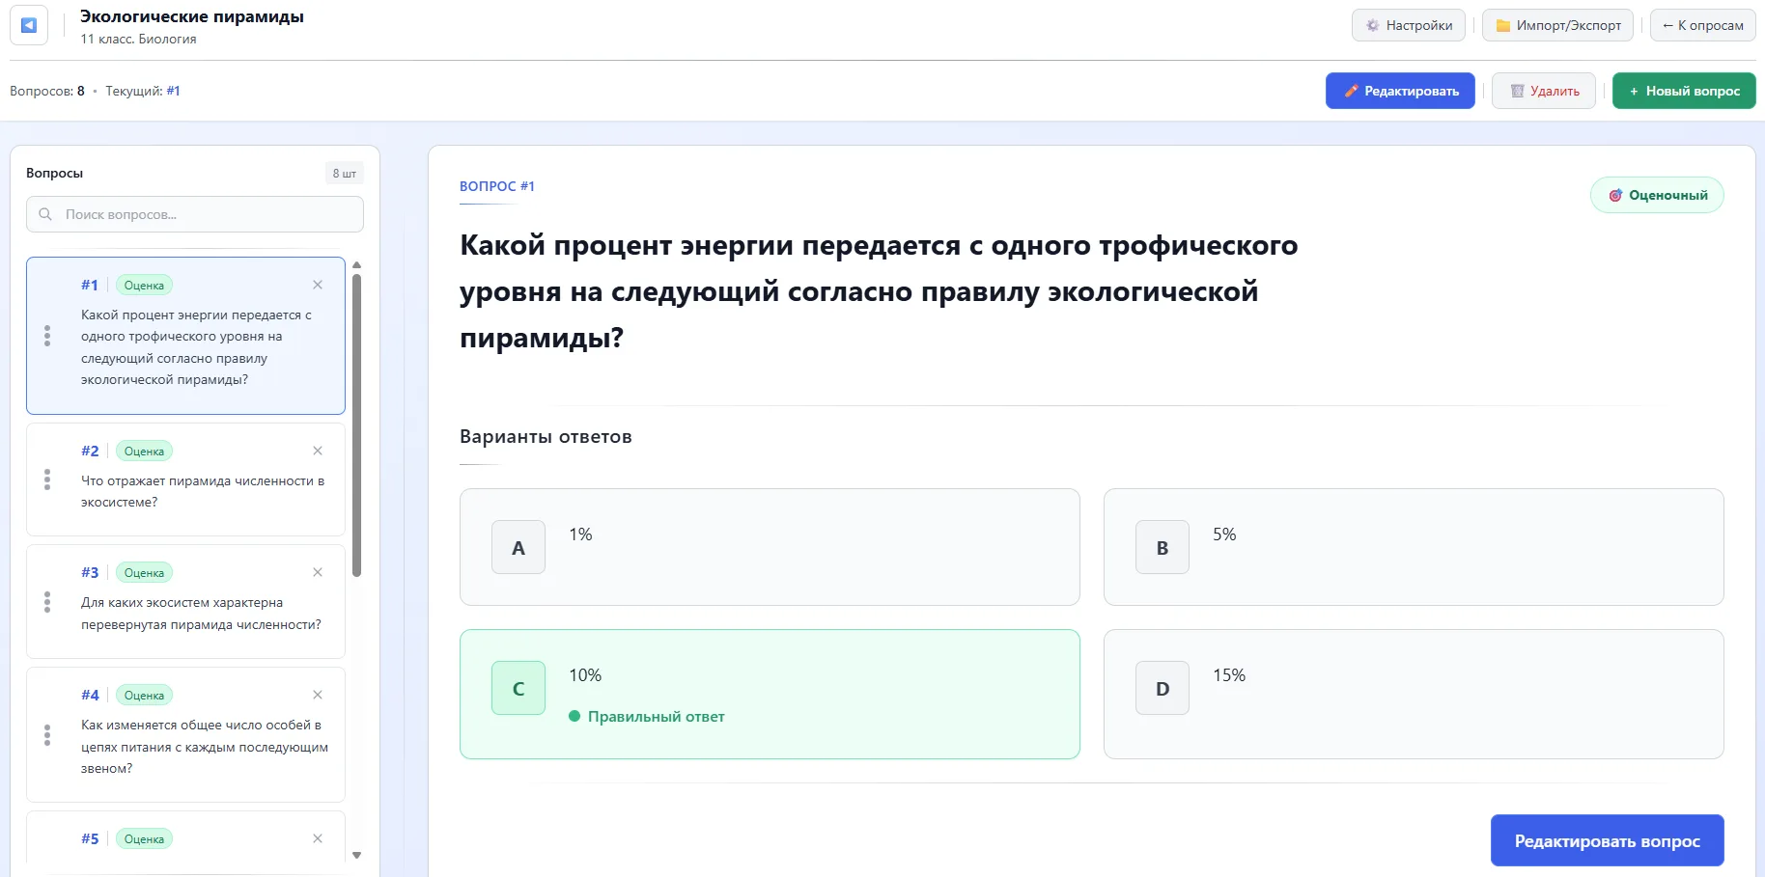Go back via К опросам button
This screenshot has width=1765, height=877.
coord(1702,25)
